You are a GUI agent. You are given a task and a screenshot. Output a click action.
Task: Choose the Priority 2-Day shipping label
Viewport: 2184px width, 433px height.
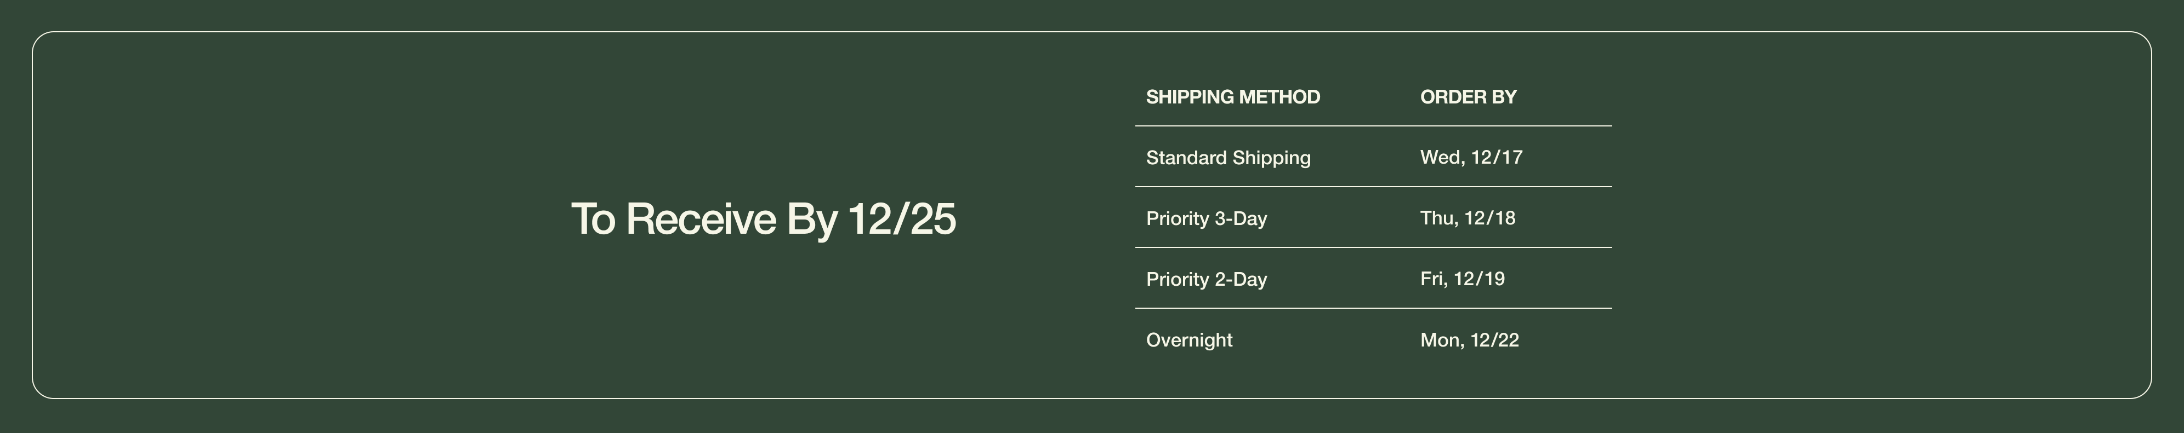pyautogui.click(x=1205, y=280)
